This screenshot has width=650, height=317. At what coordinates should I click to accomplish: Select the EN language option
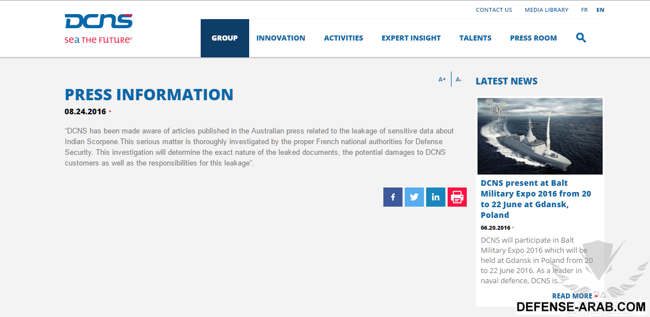[x=600, y=10]
